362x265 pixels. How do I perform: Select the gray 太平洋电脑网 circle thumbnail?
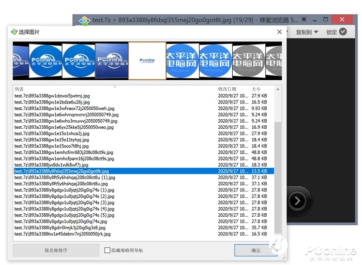(248, 61)
